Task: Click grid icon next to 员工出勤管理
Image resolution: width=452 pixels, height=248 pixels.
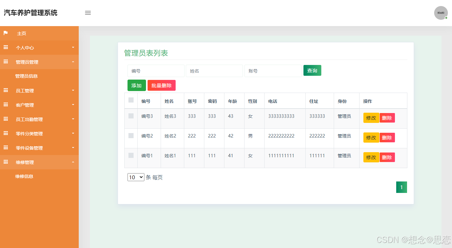Action: point(5,119)
